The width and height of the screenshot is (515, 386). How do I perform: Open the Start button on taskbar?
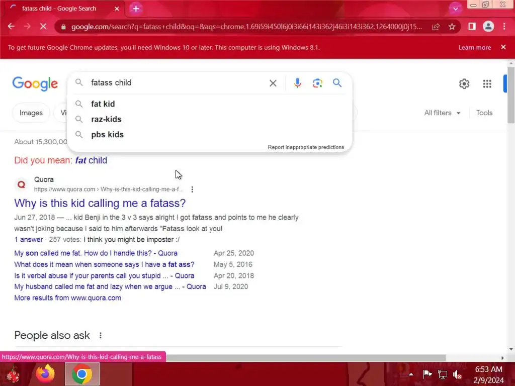13,374
